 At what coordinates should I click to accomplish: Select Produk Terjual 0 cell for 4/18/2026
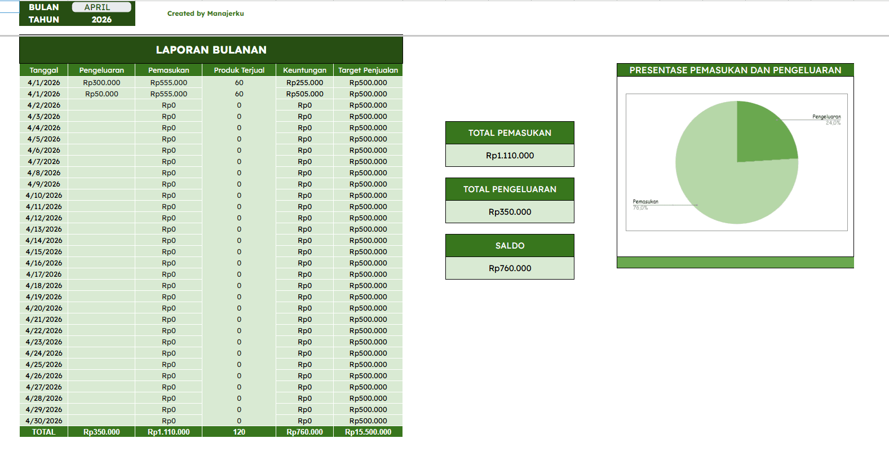[239, 286]
